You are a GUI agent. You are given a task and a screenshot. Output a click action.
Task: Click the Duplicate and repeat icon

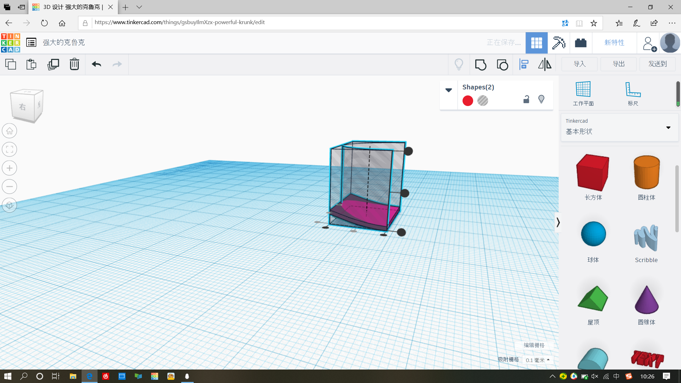[53, 64]
